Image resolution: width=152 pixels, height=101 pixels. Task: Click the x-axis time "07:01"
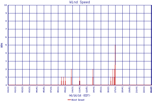51,89
